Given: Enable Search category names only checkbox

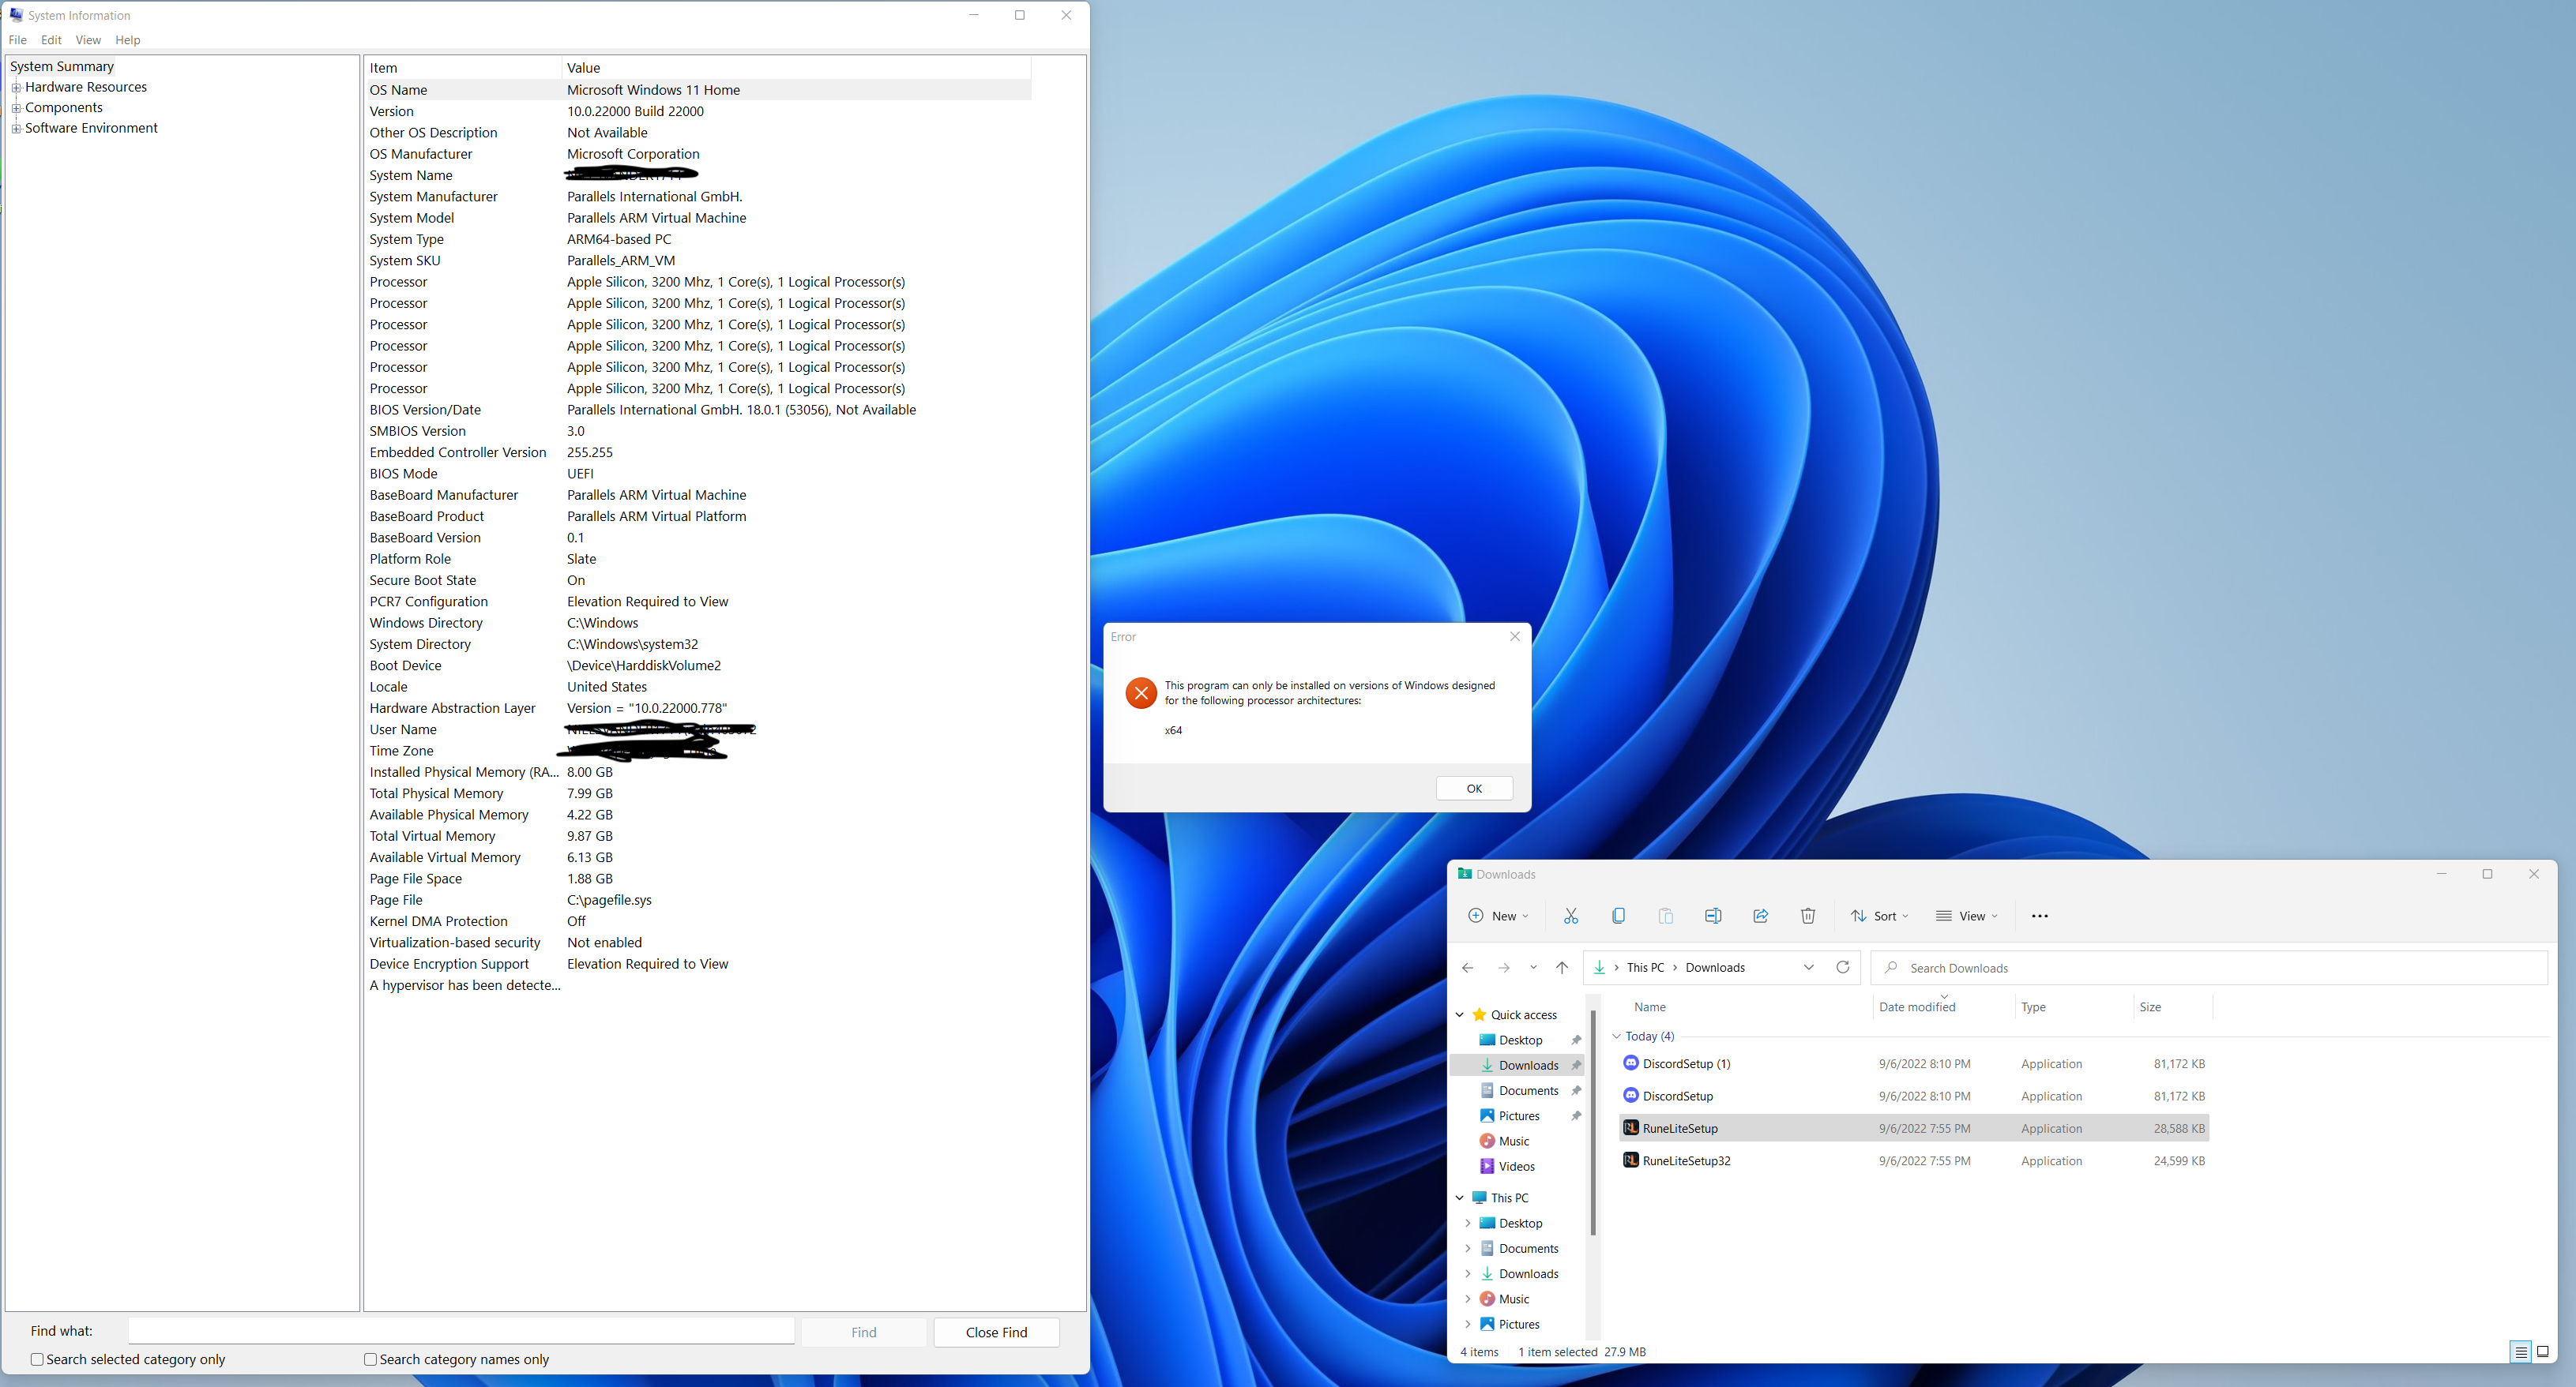Looking at the screenshot, I should [x=371, y=1359].
